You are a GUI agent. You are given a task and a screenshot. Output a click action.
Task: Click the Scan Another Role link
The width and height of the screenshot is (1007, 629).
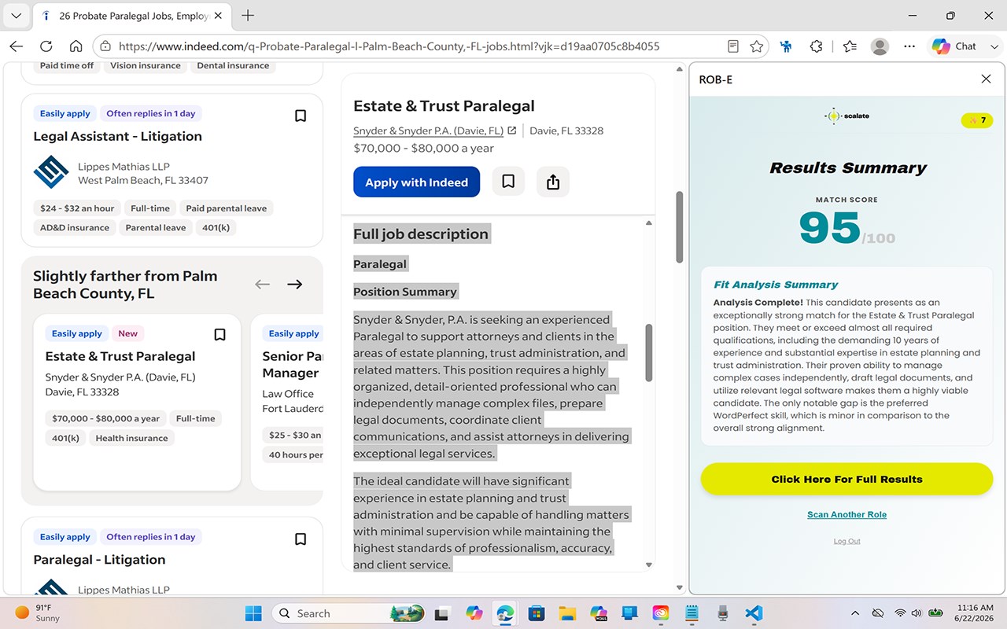847,515
